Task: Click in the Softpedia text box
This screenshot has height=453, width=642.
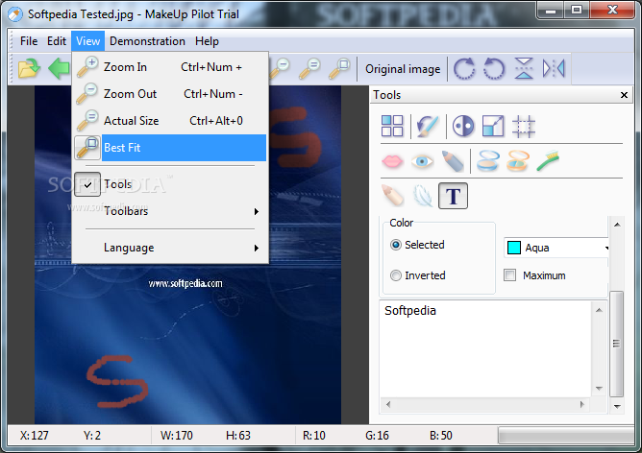Action: point(485,348)
